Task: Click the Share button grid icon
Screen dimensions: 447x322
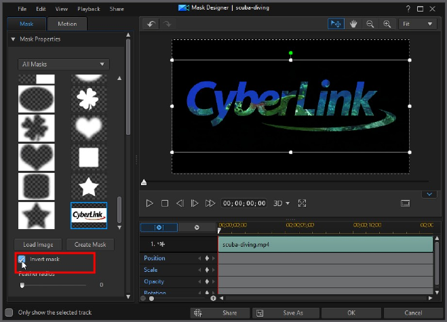Action: [198, 313]
